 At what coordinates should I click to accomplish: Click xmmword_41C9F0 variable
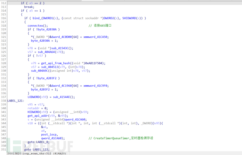pos(96,86)
